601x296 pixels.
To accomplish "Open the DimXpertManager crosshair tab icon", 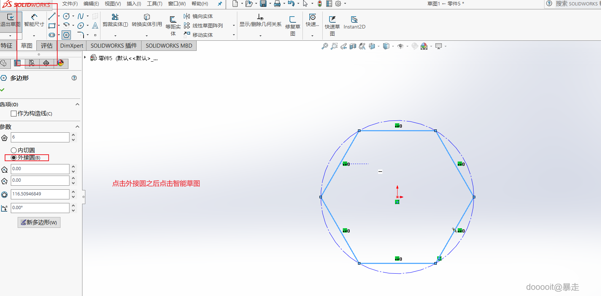I will (46, 63).
